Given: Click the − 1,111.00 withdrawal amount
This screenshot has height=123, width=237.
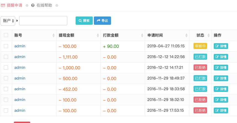Looking at the screenshot, I should 68,57.
